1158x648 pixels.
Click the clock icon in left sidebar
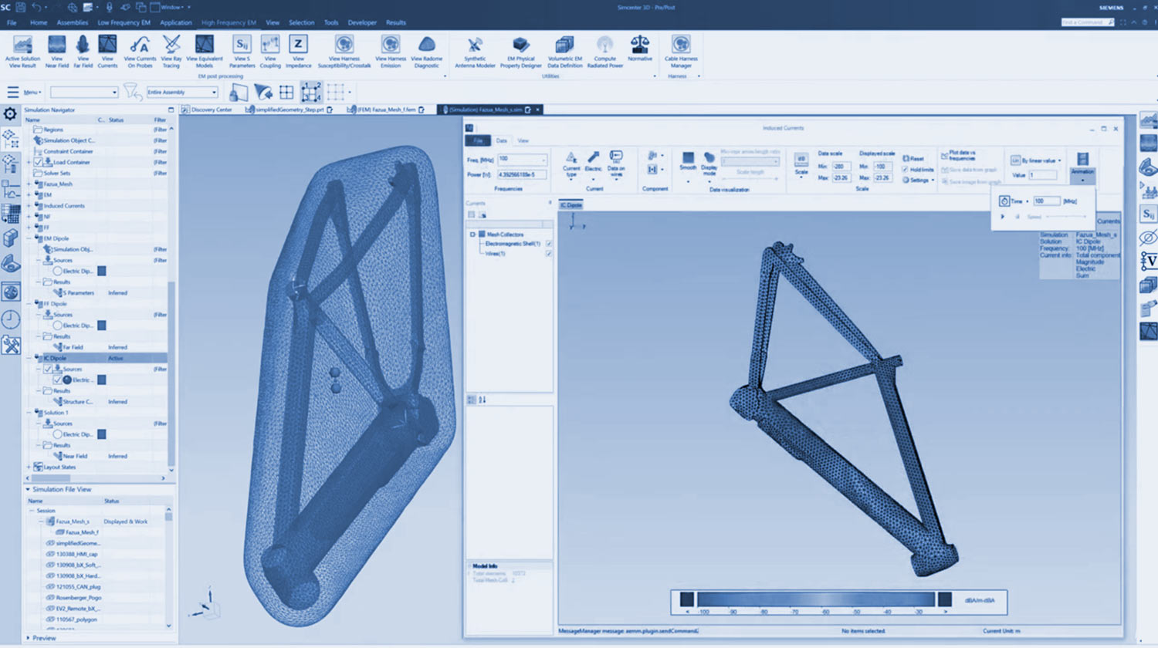point(11,319)
